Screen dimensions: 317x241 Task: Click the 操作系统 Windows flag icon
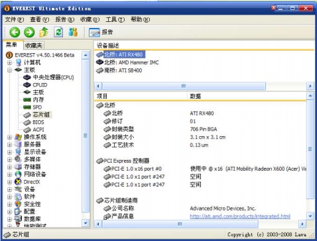(x=18, y=137)
